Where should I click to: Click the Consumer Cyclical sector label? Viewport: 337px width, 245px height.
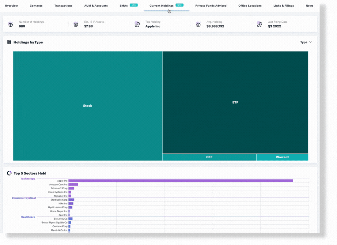24,198
